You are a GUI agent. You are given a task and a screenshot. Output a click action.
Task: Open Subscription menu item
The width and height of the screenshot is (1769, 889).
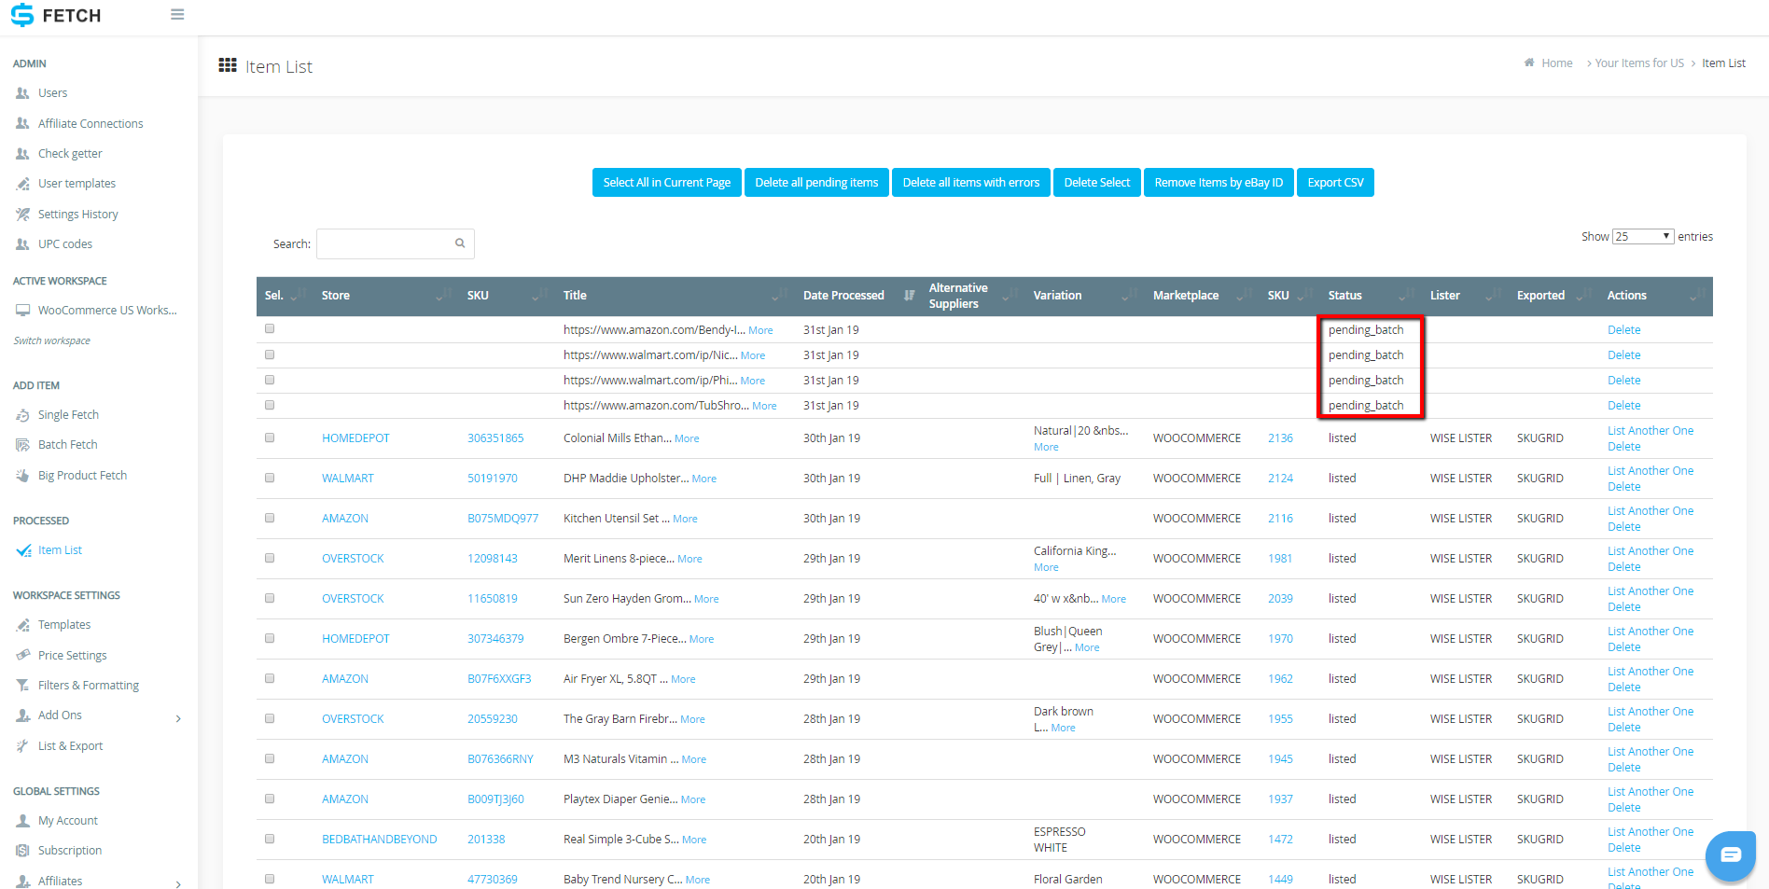click(70, 851)
